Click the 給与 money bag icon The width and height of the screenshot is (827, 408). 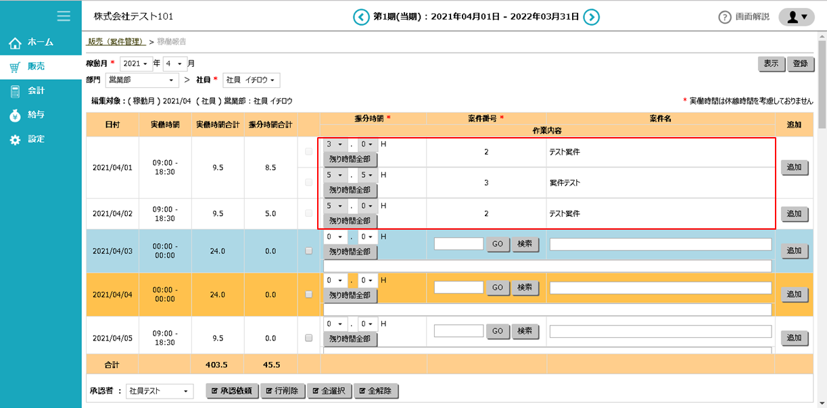15,116
